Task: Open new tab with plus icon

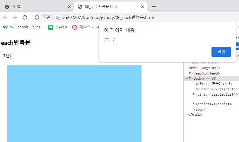Action: click(154, 7)
